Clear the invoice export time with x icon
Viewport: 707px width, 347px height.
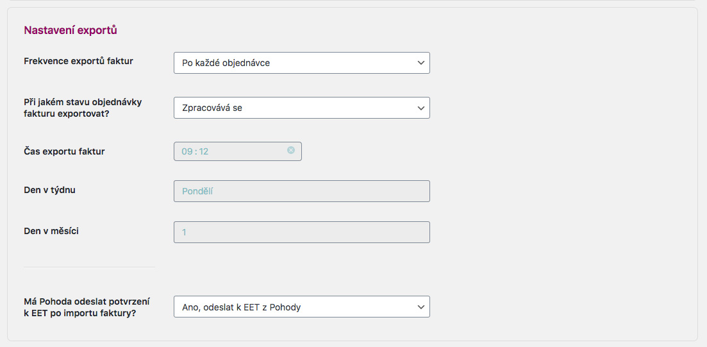pos(291,150)
